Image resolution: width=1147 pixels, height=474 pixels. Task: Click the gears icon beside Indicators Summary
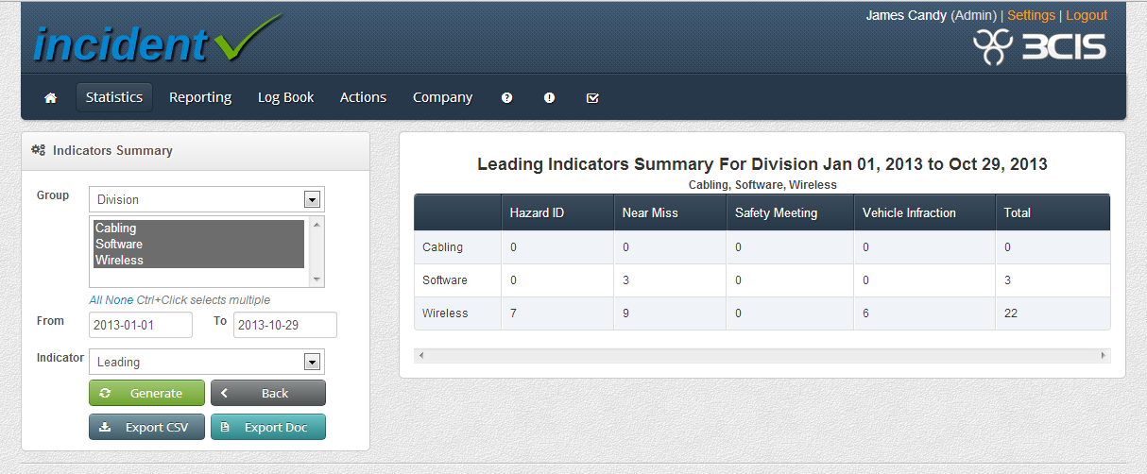tap(39, 150)
